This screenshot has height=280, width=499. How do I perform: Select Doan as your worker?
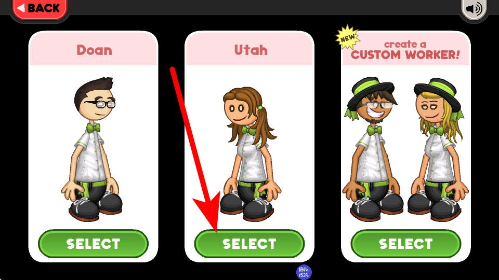[93, 244]
